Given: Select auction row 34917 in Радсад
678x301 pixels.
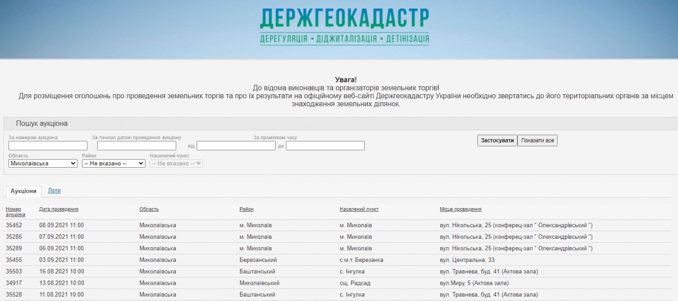Looking at the screenshot, I should (14, 283).
